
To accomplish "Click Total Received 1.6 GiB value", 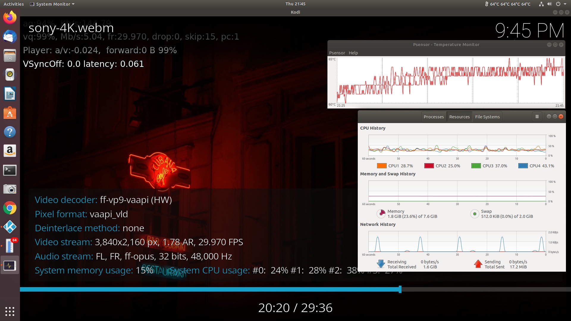I will (x=430, y=267).
